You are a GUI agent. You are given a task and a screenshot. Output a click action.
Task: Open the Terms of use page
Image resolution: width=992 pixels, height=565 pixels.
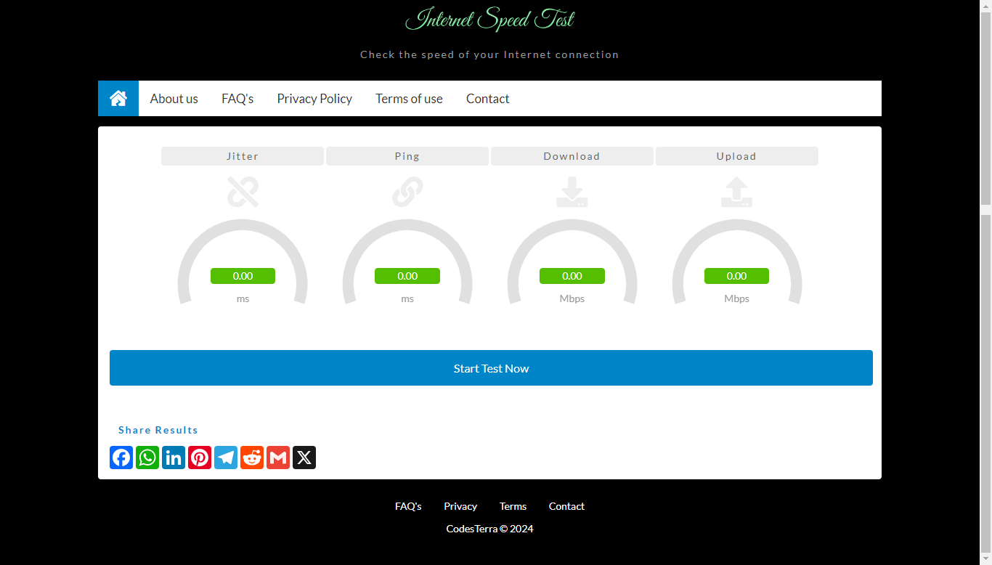pyautogui.click(x=409, y=98)
